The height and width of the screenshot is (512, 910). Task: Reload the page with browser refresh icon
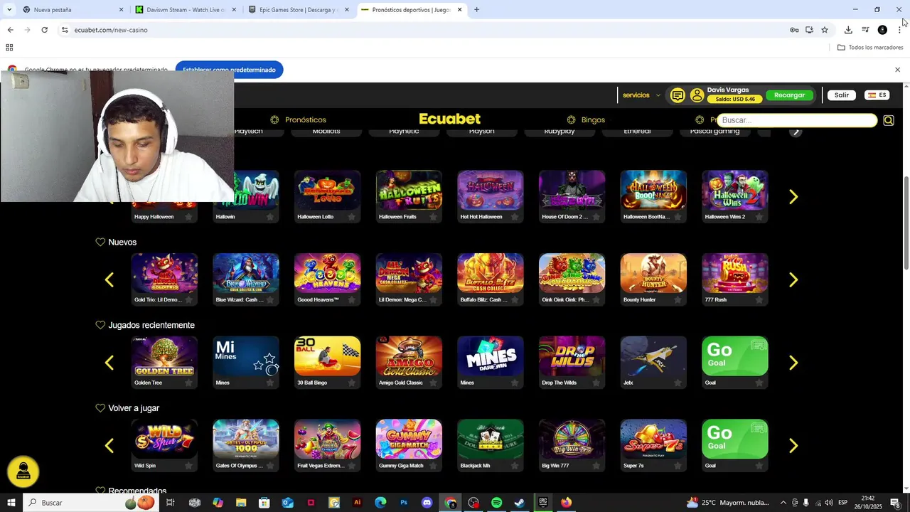coord(44,30)
